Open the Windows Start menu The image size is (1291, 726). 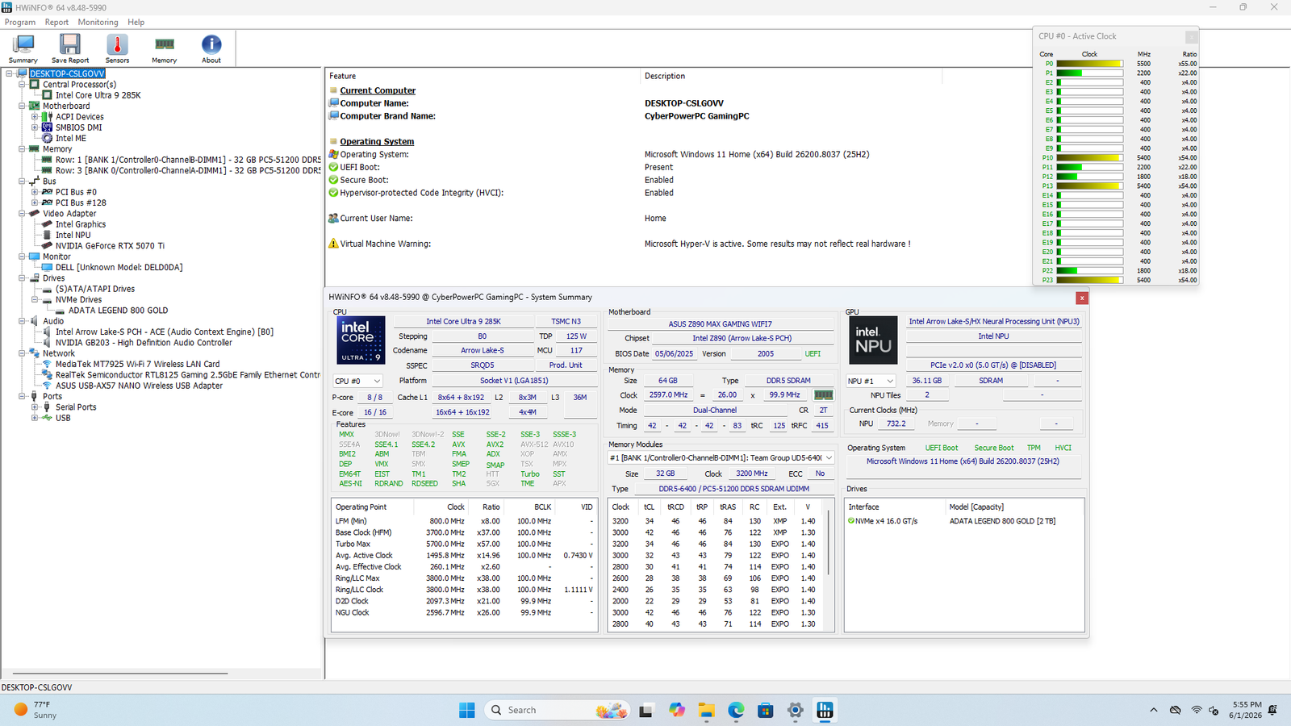pos(466,710)
